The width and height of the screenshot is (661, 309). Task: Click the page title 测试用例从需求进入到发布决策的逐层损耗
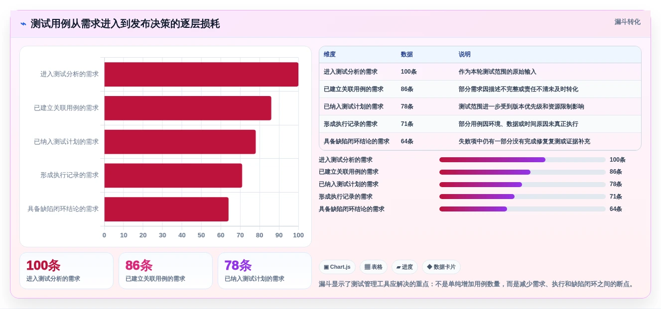pos(125,24)
